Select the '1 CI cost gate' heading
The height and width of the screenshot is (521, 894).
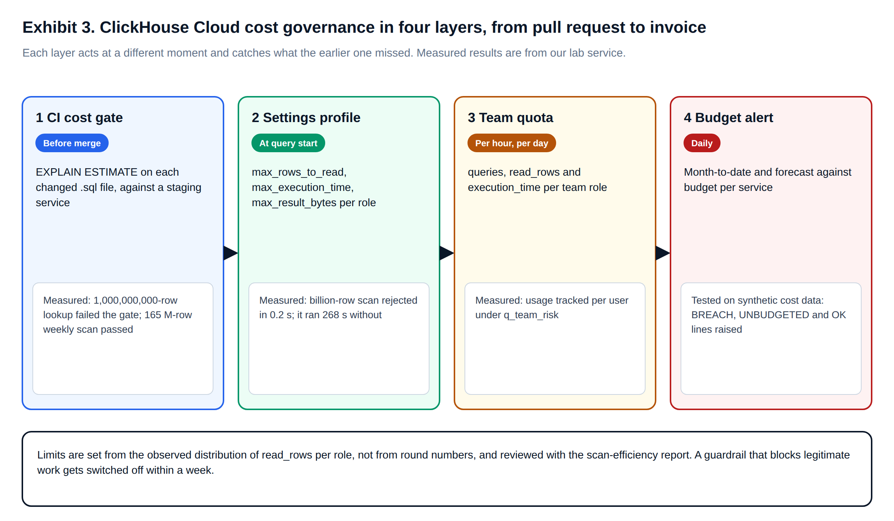(x=79, y=118)
